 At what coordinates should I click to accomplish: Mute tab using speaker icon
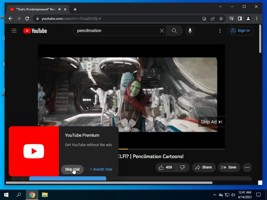(x=59, y=9)
